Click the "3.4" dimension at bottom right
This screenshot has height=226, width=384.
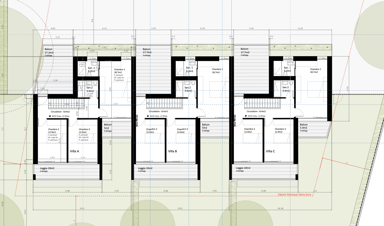click(315, 191)
